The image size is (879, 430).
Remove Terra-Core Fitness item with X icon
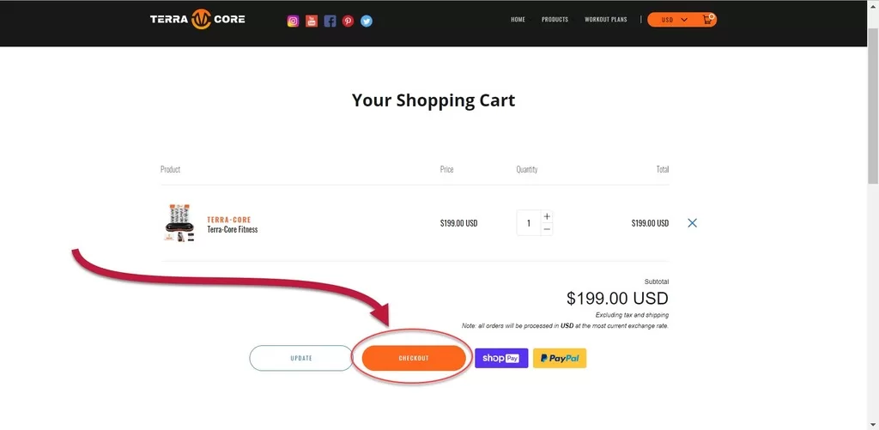693,223
